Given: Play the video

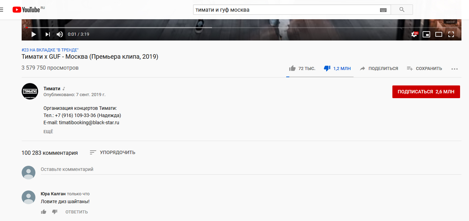Looking at the screenshot, I should (x=34, y=34).
